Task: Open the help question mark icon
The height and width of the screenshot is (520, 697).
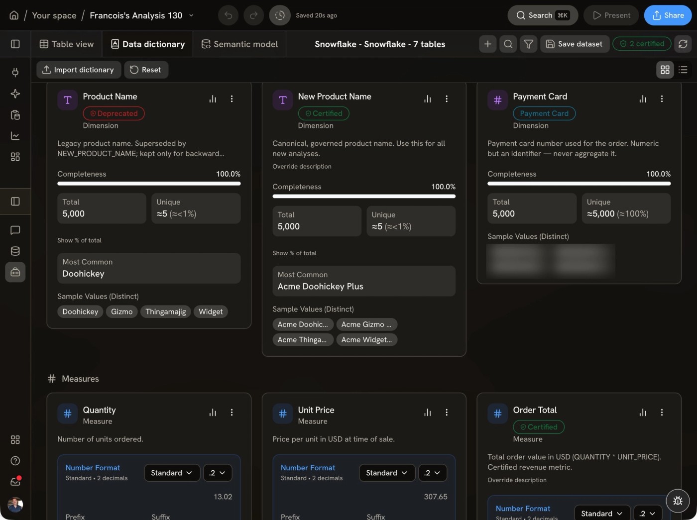Action: [x=15, y=461]
